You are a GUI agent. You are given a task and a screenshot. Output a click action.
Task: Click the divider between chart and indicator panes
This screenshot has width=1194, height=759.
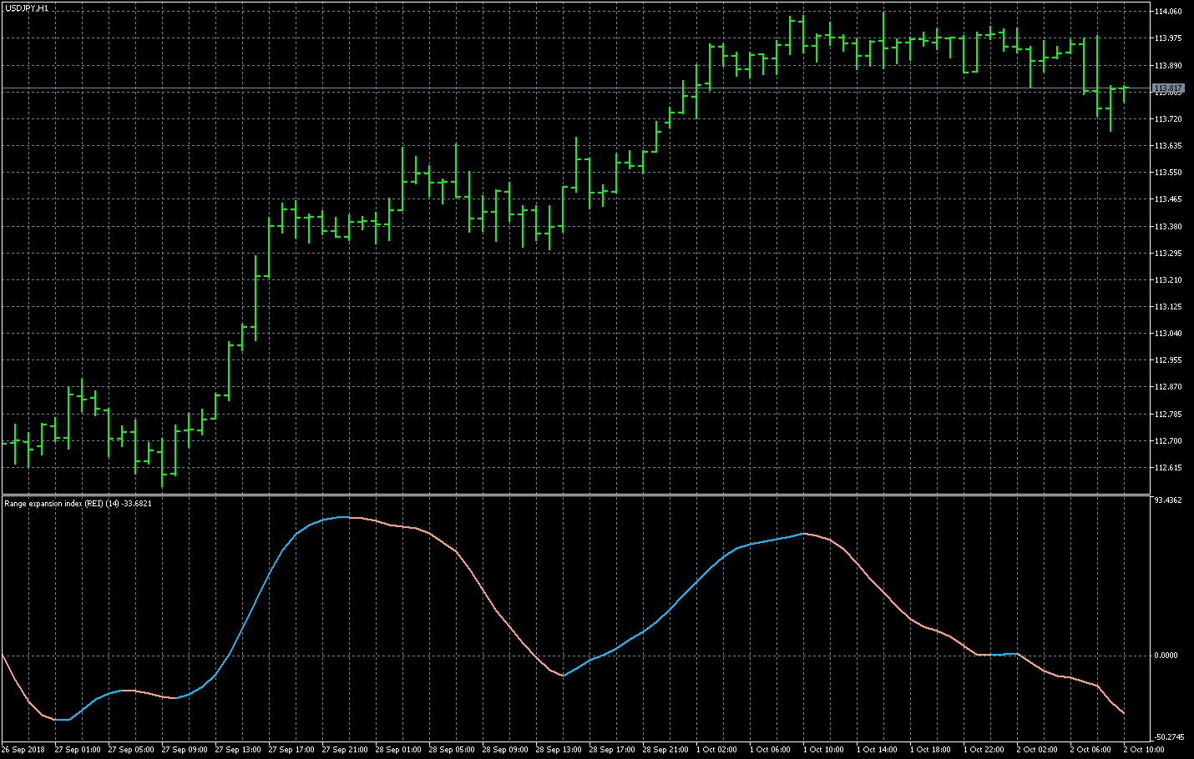584,495
